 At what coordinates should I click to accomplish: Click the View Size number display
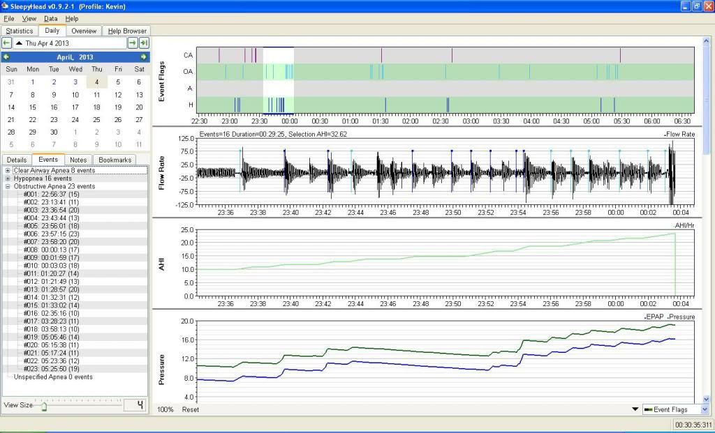click(x=135, y=405)
